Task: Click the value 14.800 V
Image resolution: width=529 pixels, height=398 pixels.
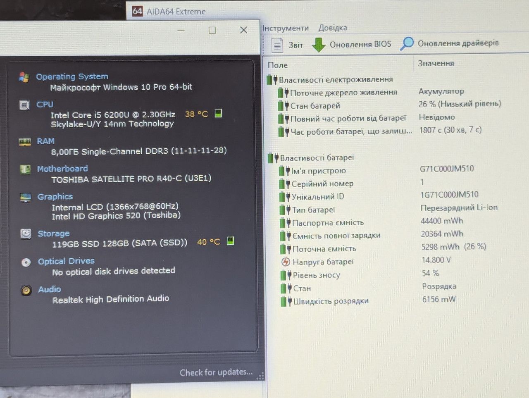Action: pos(436,260)
